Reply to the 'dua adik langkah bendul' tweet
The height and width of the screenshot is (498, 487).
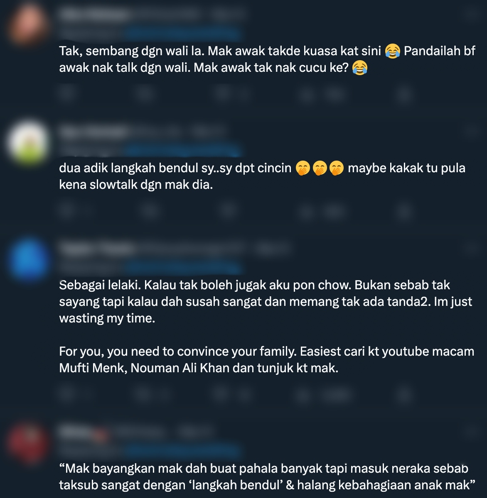(x=66, y=212)
